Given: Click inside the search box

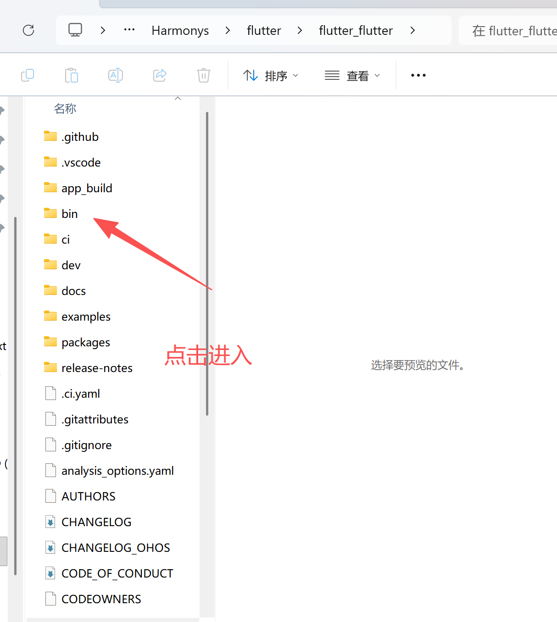Looking at the screenshot, I should [x=514, y=30].
